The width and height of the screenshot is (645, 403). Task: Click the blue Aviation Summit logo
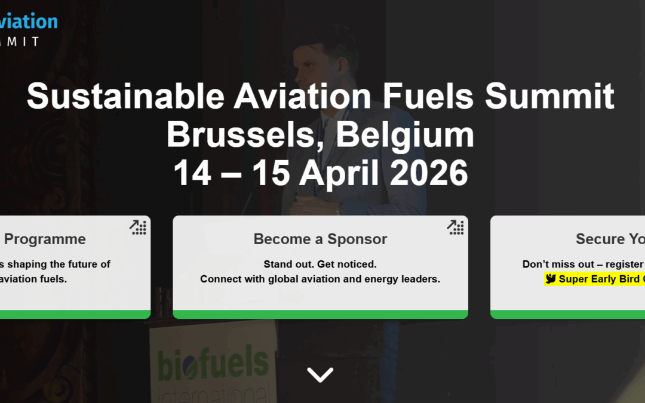[x=29, y=21]
